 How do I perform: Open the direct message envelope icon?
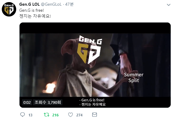(94, 115)
